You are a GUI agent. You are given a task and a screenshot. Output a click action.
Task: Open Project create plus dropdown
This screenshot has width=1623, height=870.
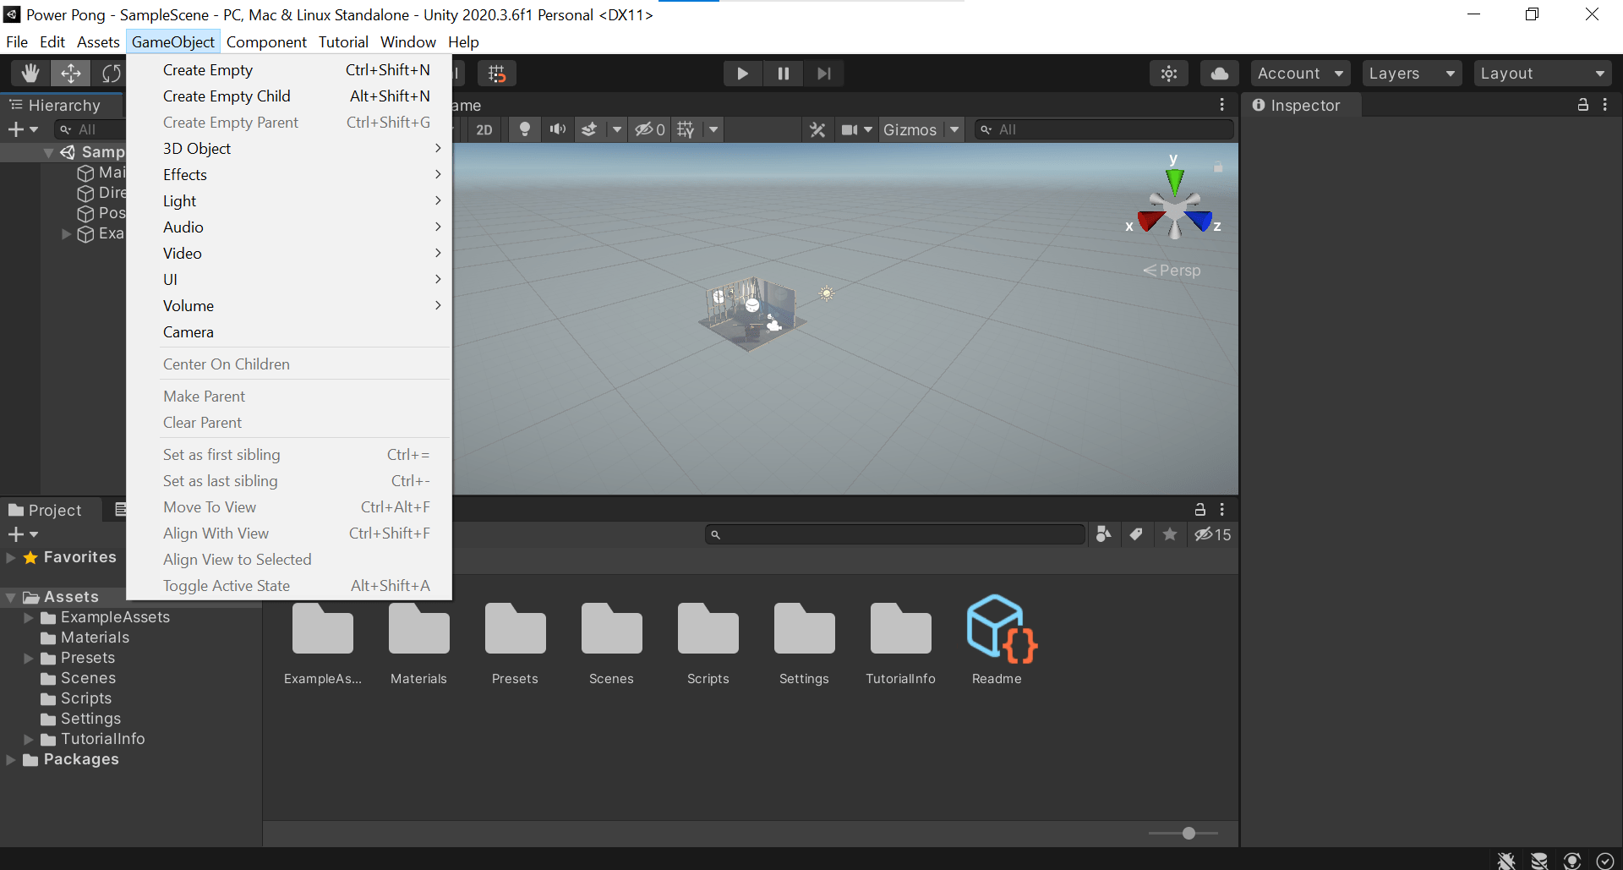[x=23, y=534]
